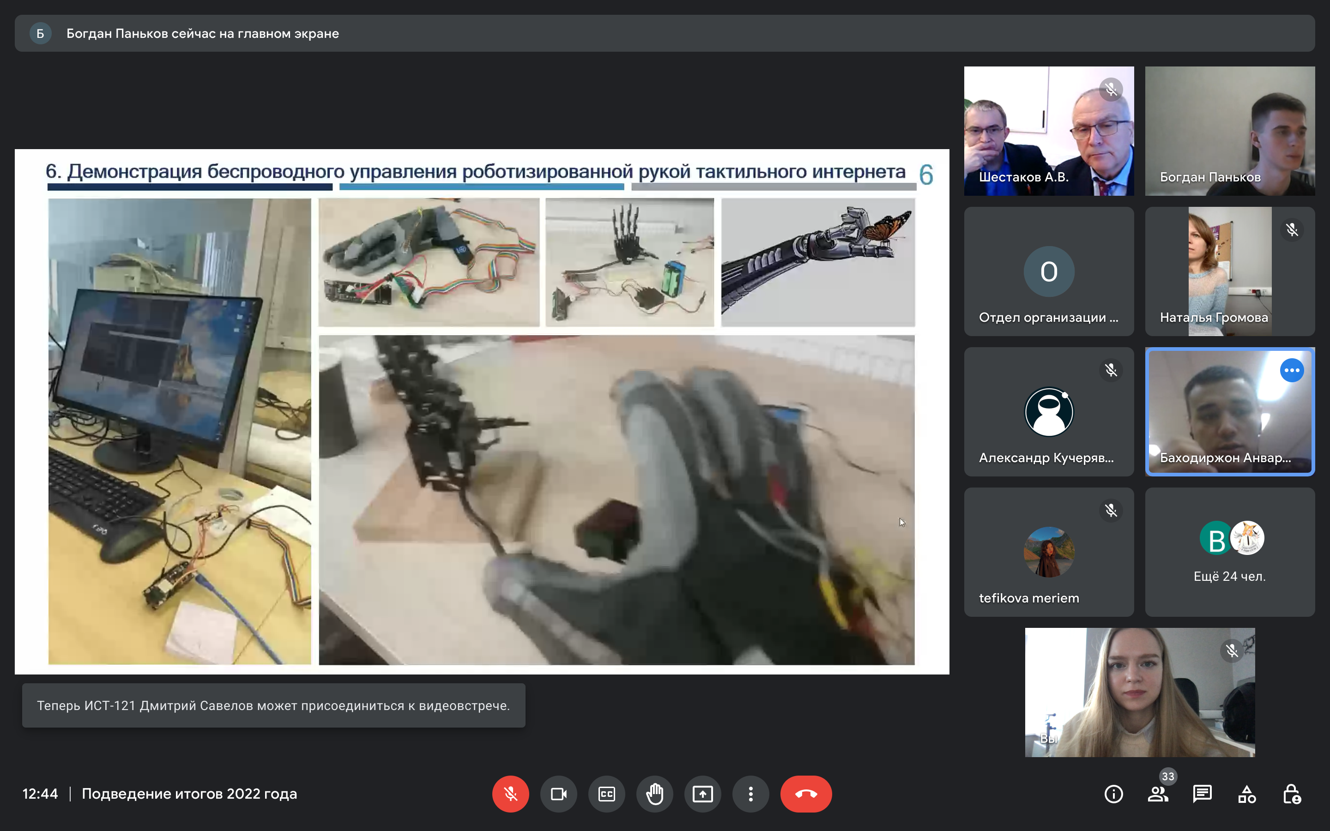Viewport: 1330px width, 831px height.
Task: Open the host controls lock icon
Action: [1291, 794]
